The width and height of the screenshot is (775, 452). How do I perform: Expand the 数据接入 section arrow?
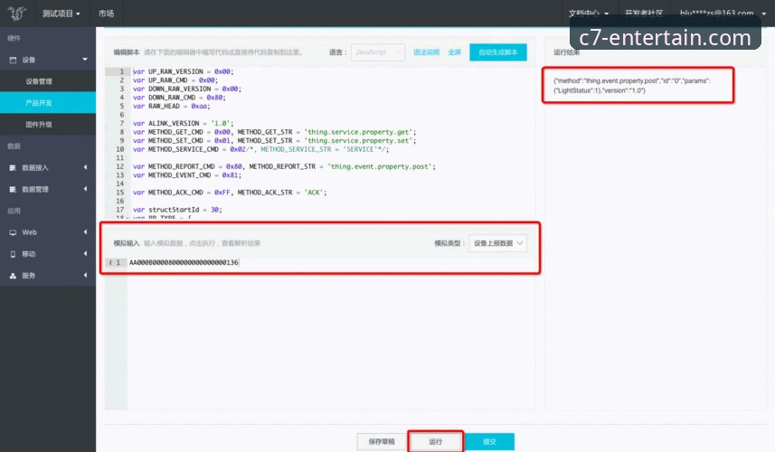(x=85, y=167)
